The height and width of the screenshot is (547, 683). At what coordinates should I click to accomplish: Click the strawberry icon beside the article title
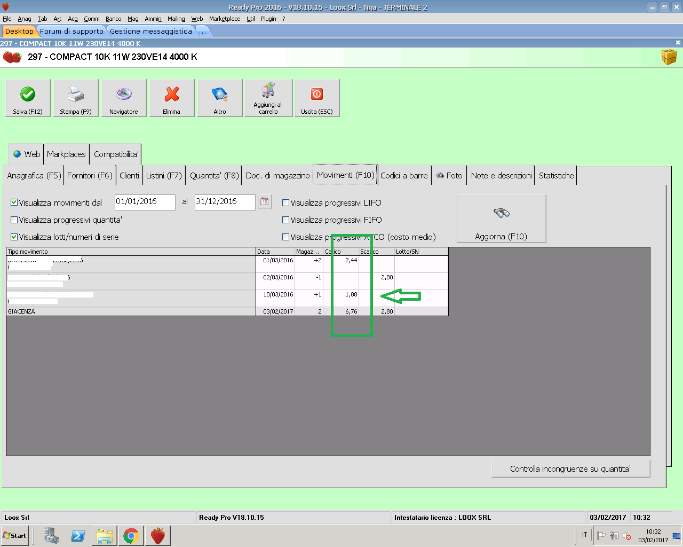coord(12,57)
